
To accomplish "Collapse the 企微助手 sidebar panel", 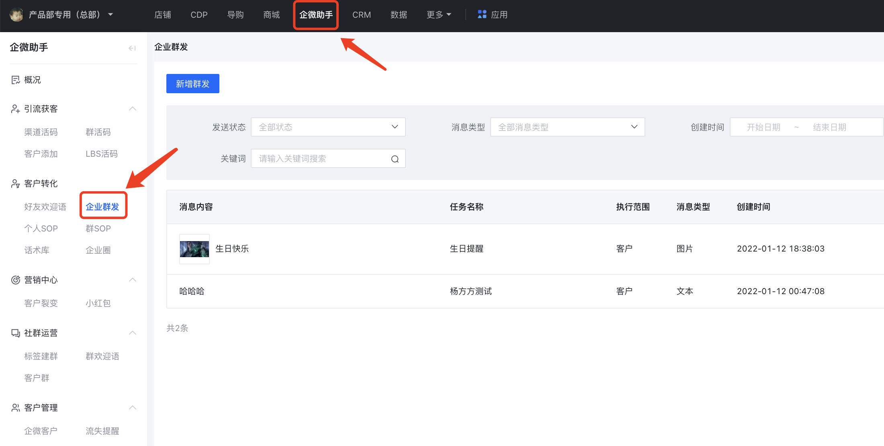I will (x=132, y=48).
